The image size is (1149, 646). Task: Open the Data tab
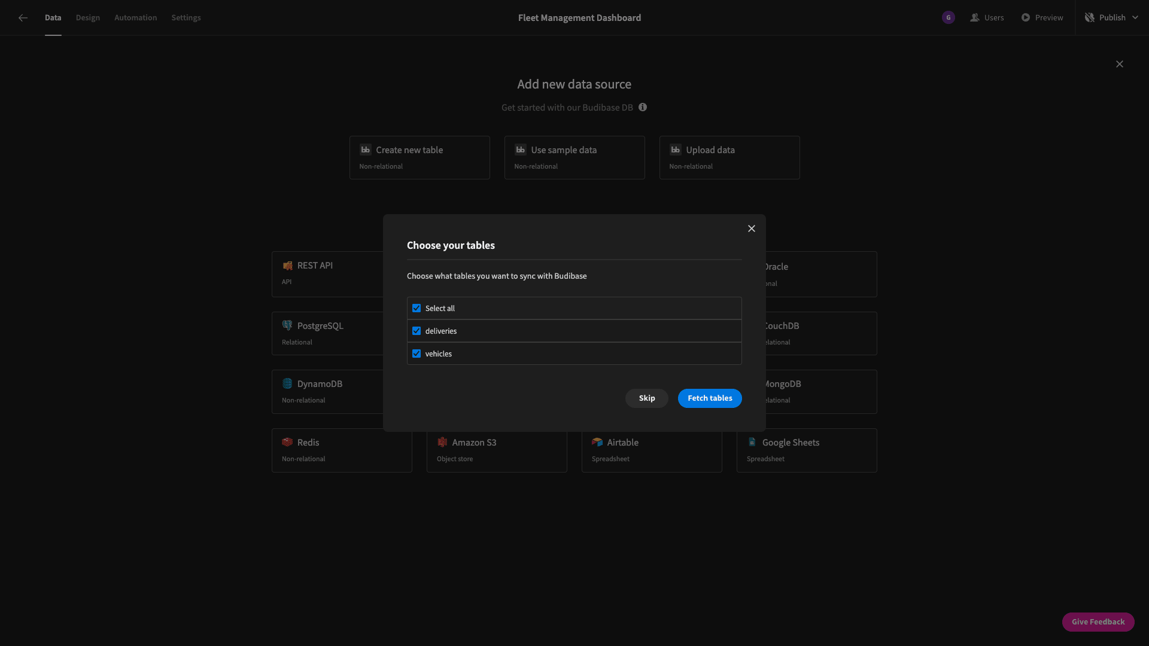pos(53,18)
